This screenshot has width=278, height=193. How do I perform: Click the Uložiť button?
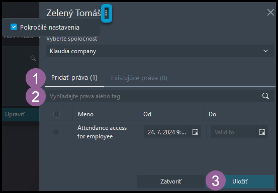[x=240, y=181]
